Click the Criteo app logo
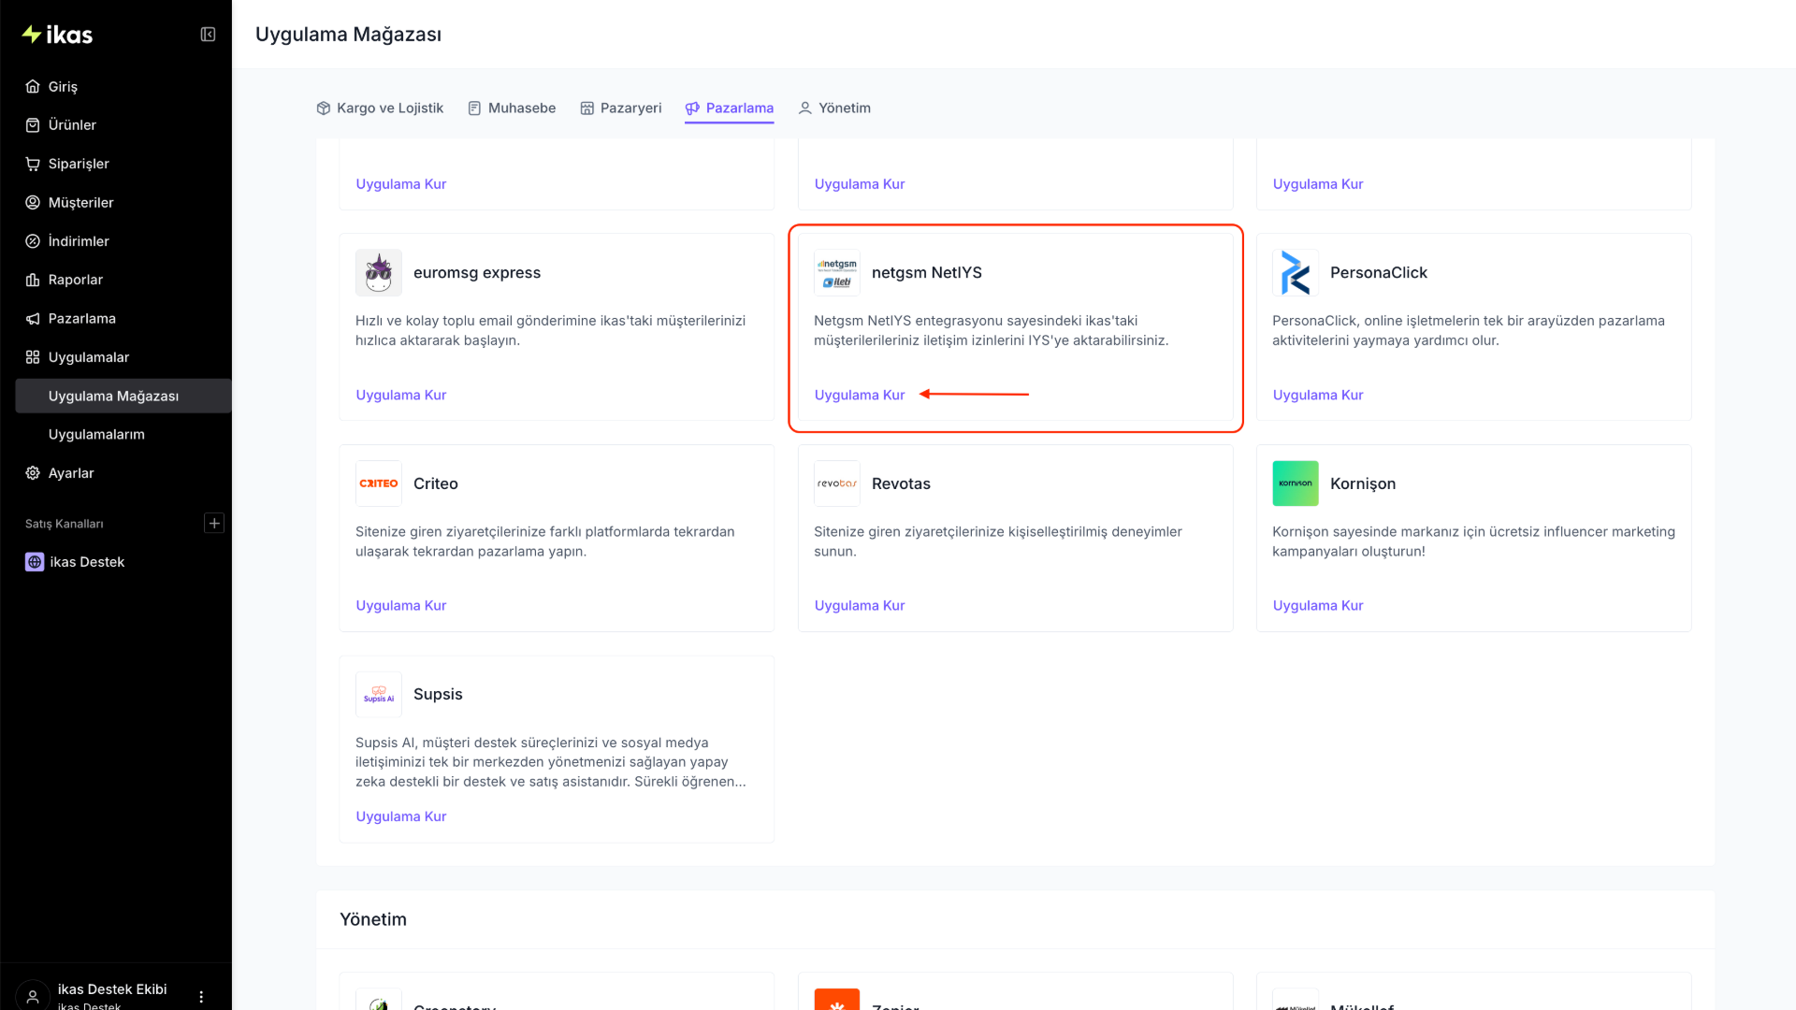 (379, 483)
